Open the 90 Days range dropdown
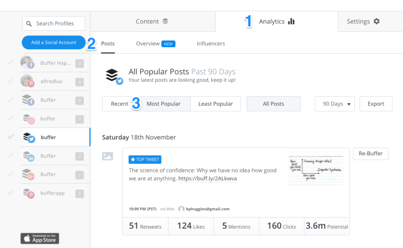This screenshot has width=403, height=248. click(x=334, y=104)
